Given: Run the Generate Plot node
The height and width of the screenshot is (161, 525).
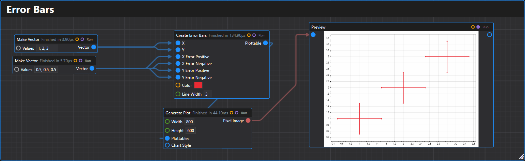Looking at the screenshot, I should tap(244, 113).
